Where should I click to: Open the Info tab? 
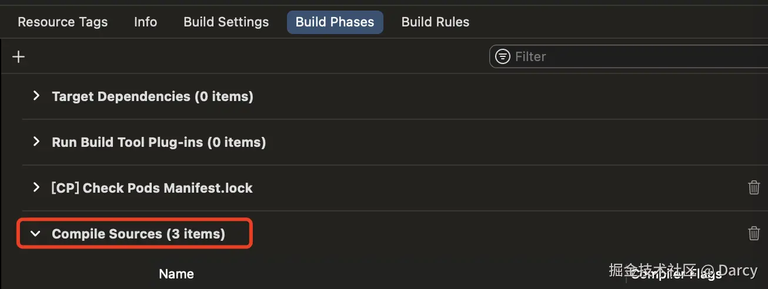(145, 22)
